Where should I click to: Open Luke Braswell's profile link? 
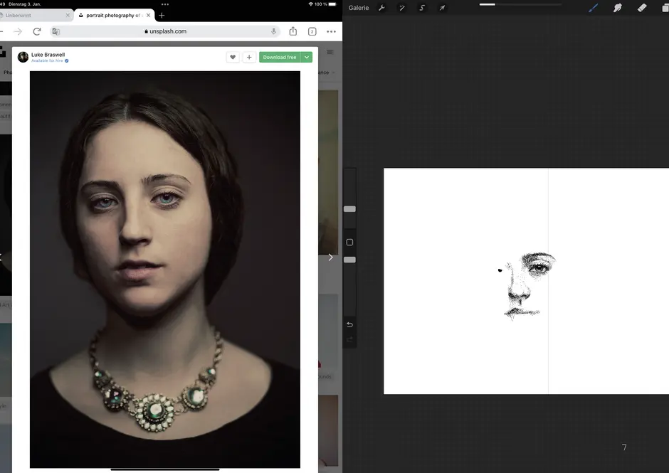pos(48,54)
